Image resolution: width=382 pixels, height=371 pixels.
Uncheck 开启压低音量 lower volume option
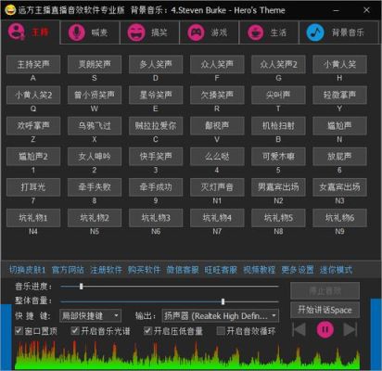(x=147, y=331)
